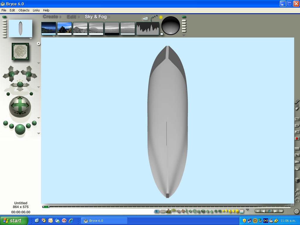This screenshot has width=300, height=225.
Task: Expand triangle below sky memory dots
Action: [x=184, y=35]
